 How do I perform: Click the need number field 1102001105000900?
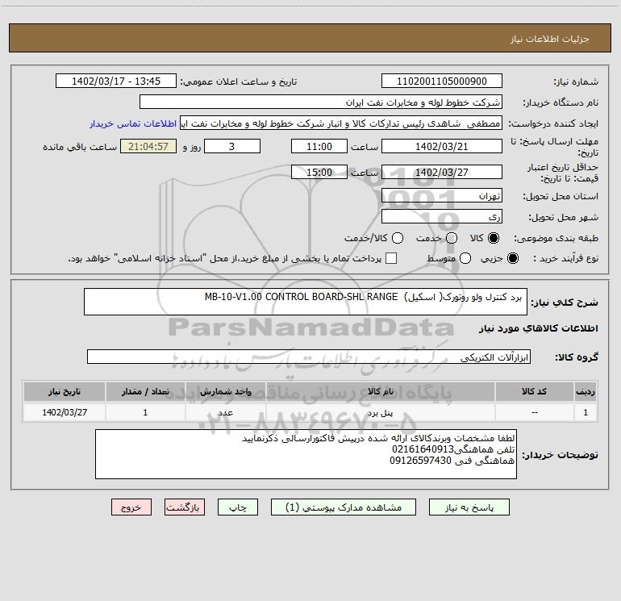[x=442, y=81]
